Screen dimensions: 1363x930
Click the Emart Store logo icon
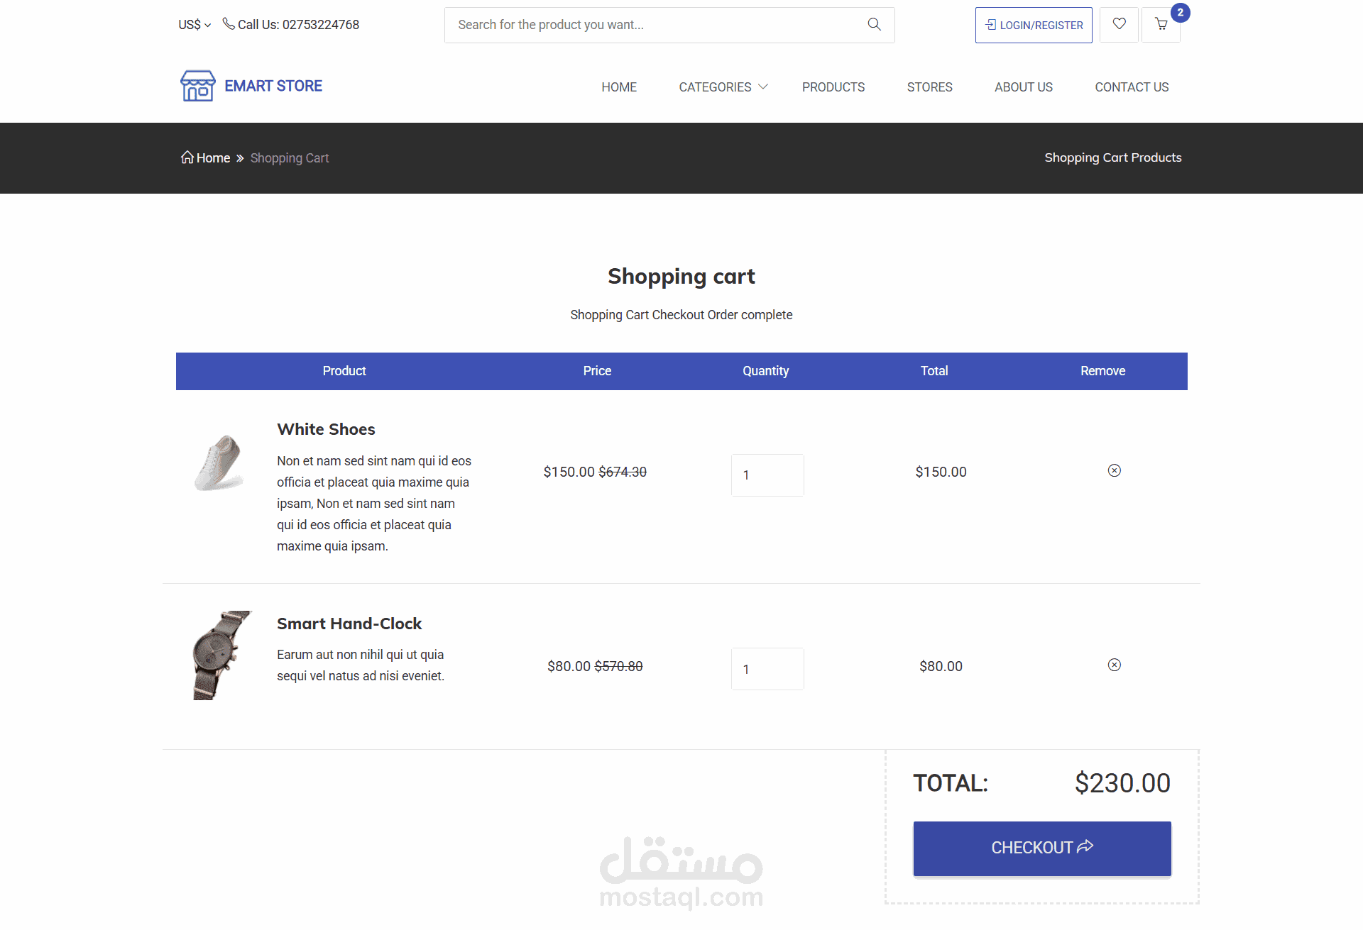[x=197, y=86]
